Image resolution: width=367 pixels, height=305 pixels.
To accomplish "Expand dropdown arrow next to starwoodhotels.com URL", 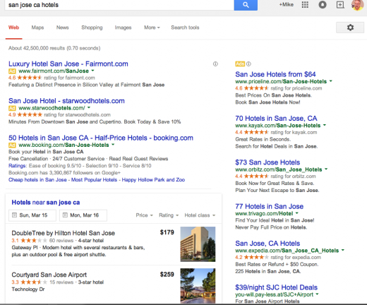I will 89,107.
